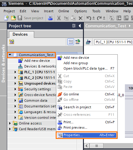The width and height of the screenshot is (133, 150).
Task: Open the Edit menu
Action: click(23, 11)
